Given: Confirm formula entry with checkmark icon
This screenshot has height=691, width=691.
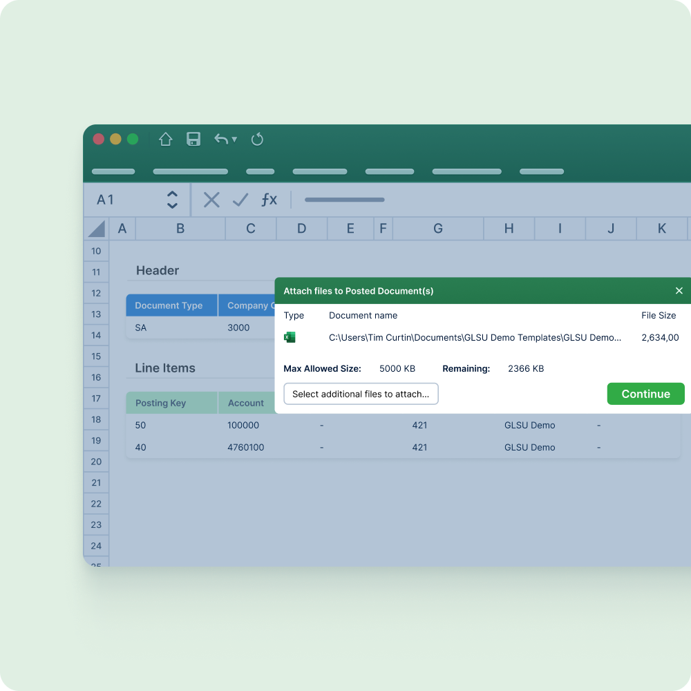Looking at the screenshot, I should click(240, 200).
